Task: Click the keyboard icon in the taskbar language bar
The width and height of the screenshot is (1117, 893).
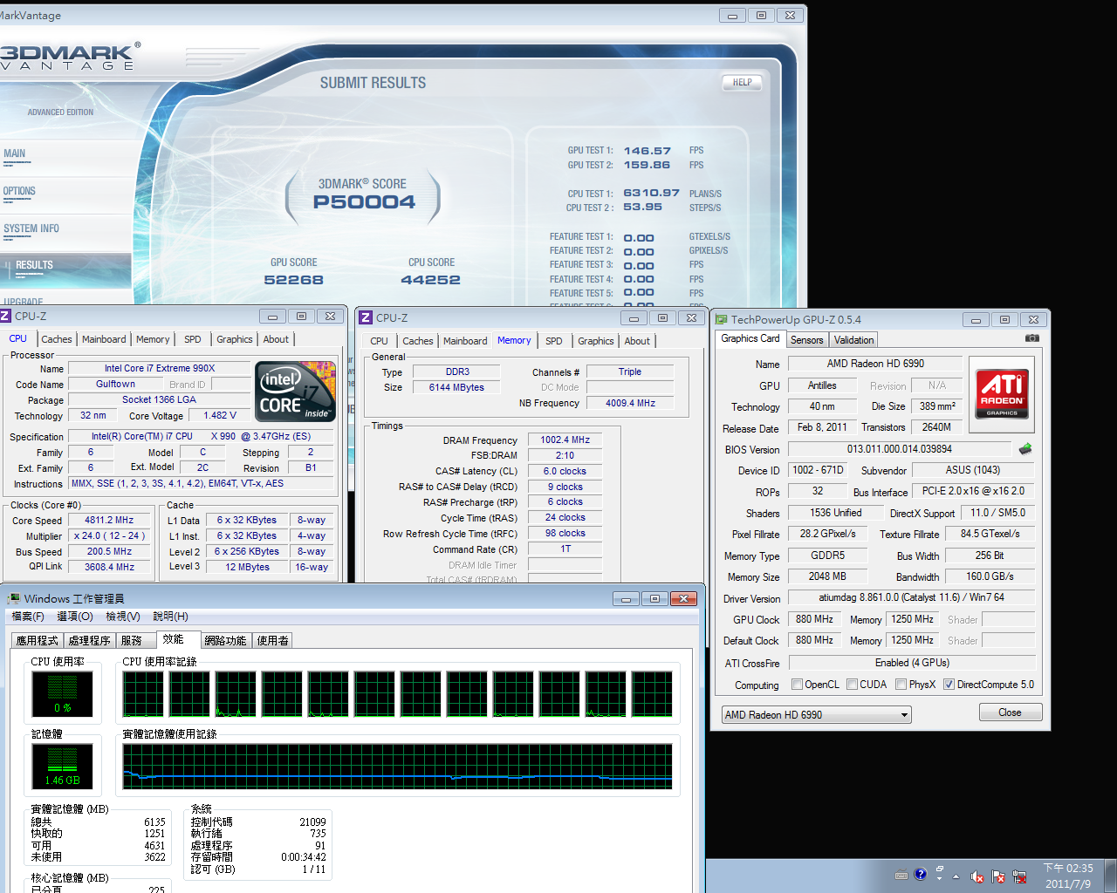Action: 901,875
